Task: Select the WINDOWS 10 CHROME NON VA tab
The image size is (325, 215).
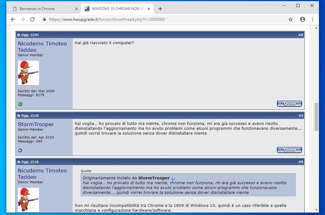Action: click(117, 9)
